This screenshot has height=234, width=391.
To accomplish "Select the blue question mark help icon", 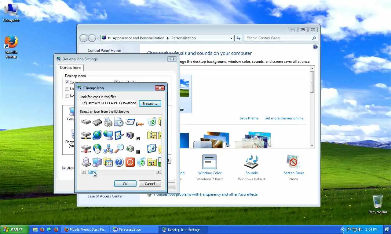I will coord(119,162).
